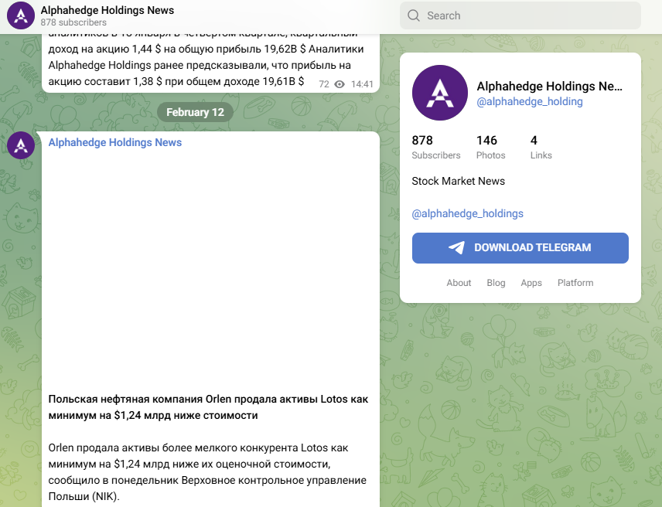Open the Blog page link
This screenshot has height=507, width=662.
point(496,283)
